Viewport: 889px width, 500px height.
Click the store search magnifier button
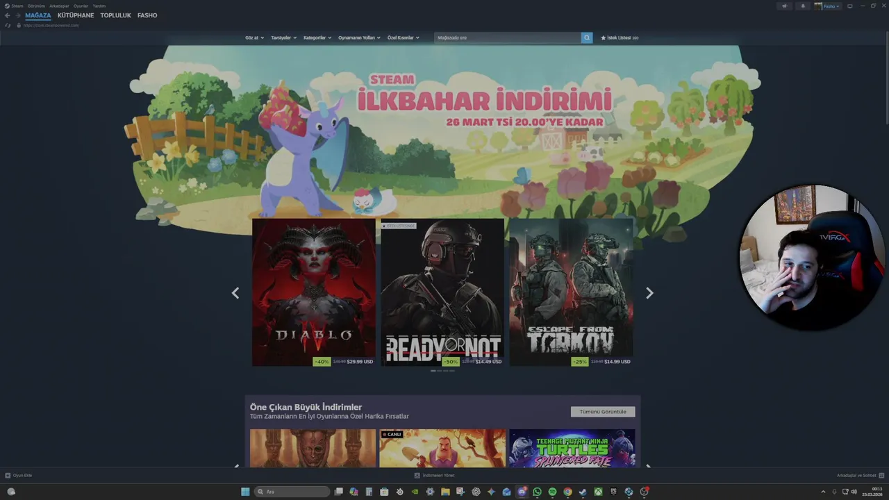(x=587, y=37)
